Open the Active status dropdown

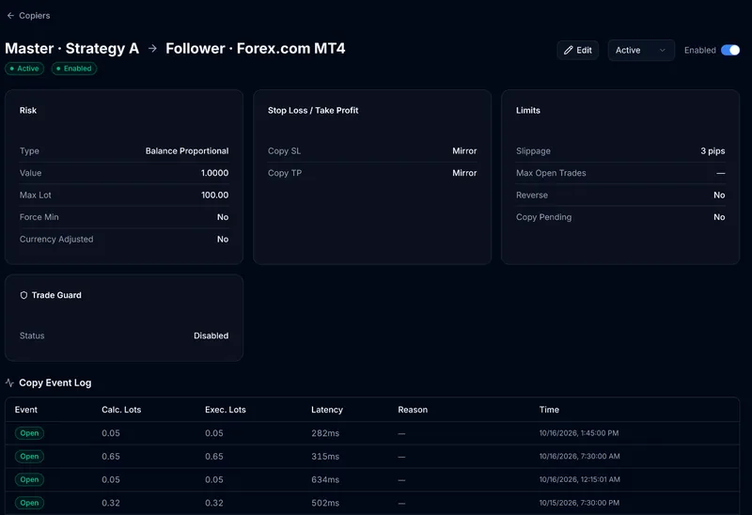[x=641, y=50]
